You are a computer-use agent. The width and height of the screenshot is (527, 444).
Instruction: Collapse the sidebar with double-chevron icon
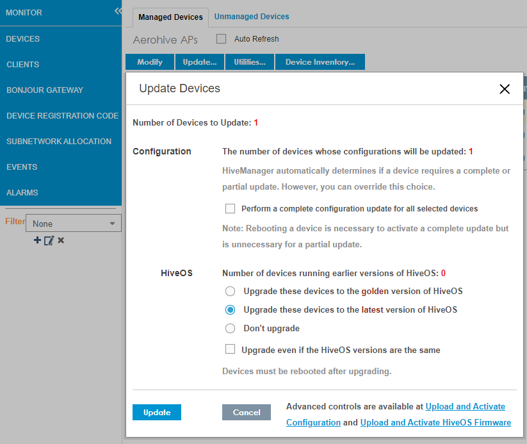tap(118, 11)
